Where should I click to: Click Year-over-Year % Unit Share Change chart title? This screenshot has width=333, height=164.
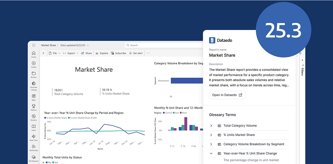(x=84, y=113)
